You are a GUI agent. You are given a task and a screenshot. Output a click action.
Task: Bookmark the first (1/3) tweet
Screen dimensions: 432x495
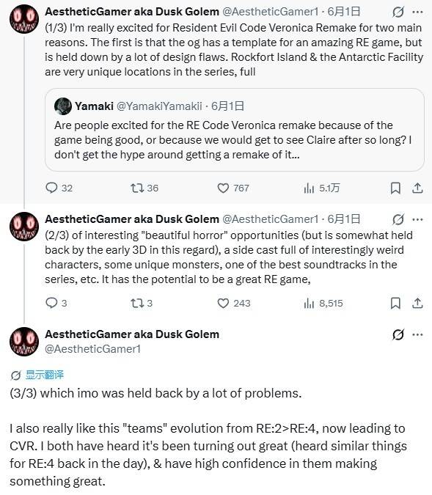pyautogui.click(x=395, y=188)
